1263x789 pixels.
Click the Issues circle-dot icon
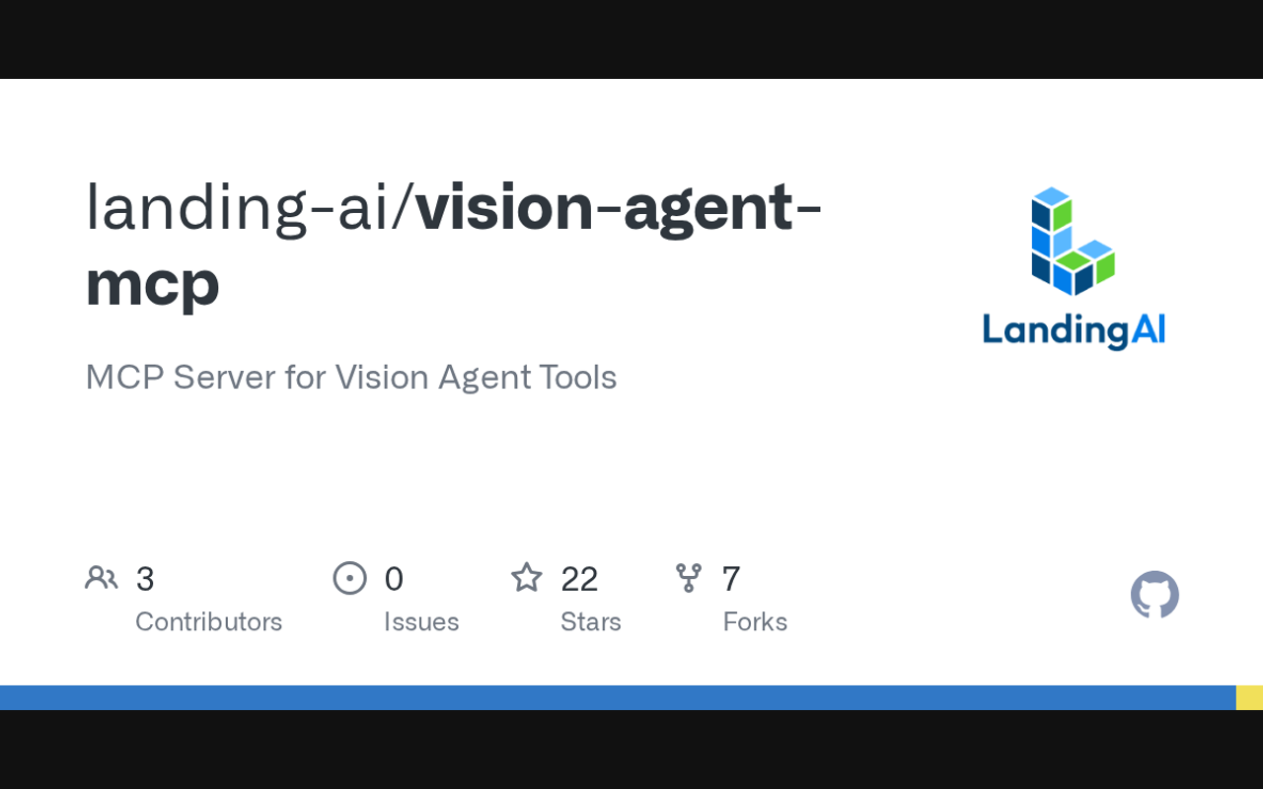coord(349,578)
